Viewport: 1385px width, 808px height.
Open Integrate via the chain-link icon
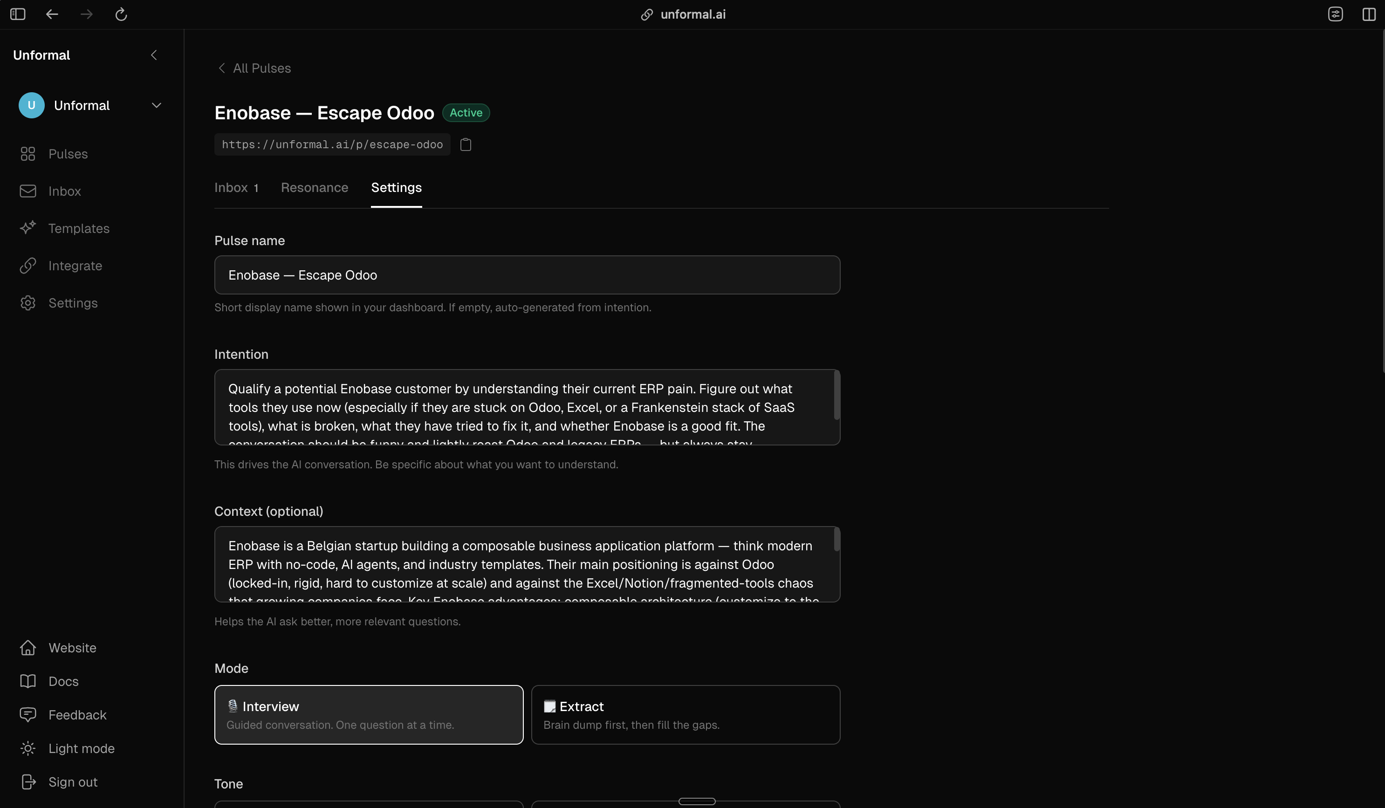tap(28, 266)
